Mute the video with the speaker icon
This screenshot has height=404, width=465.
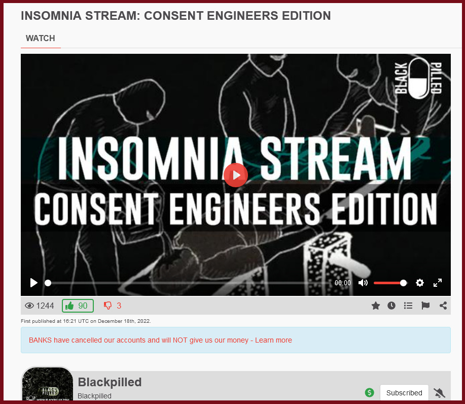pos(363,283)
